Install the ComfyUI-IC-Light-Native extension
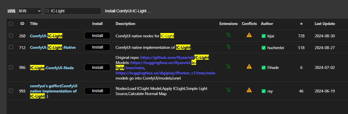Image resolution: width=348 pixels, height=114 pixels. 97,47
